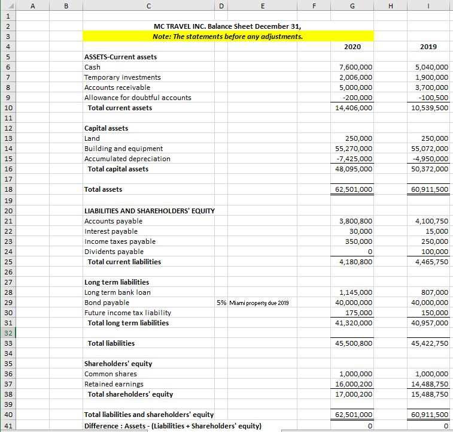Click the 2020 year heading cell
453x432 pixels.
pyautogui.click(x=352, y=47)
